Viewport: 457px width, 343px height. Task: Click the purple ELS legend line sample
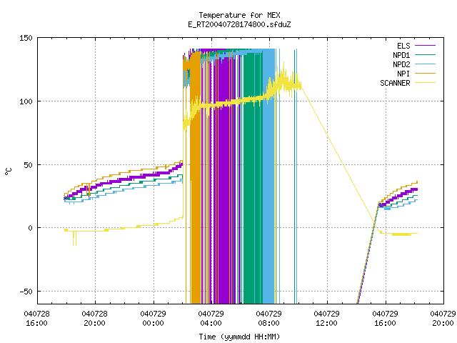coord(425,46)
